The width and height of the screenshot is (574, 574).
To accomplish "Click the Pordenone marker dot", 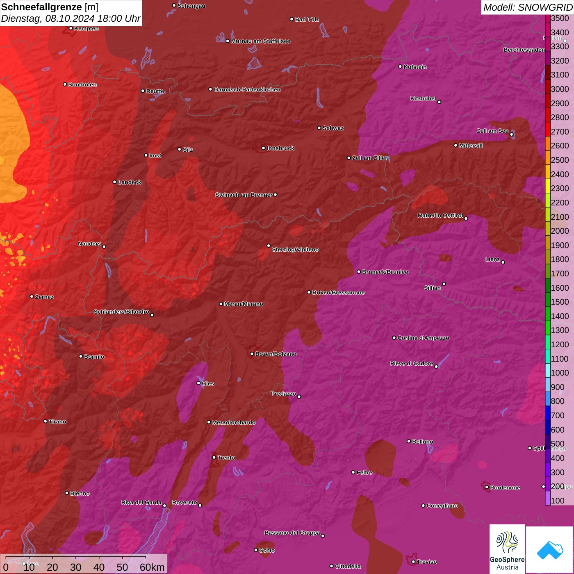I will [487, 487].
